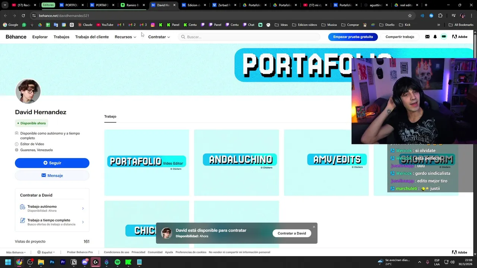This screenshot has height=268, width=477.
Task: Open Premiere Pro from the taskbar
Action: tap(63, 262)
